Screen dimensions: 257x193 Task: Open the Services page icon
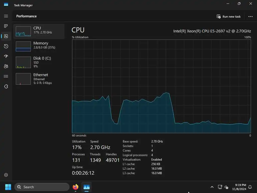pyautogui.click(x=6, y=86)
